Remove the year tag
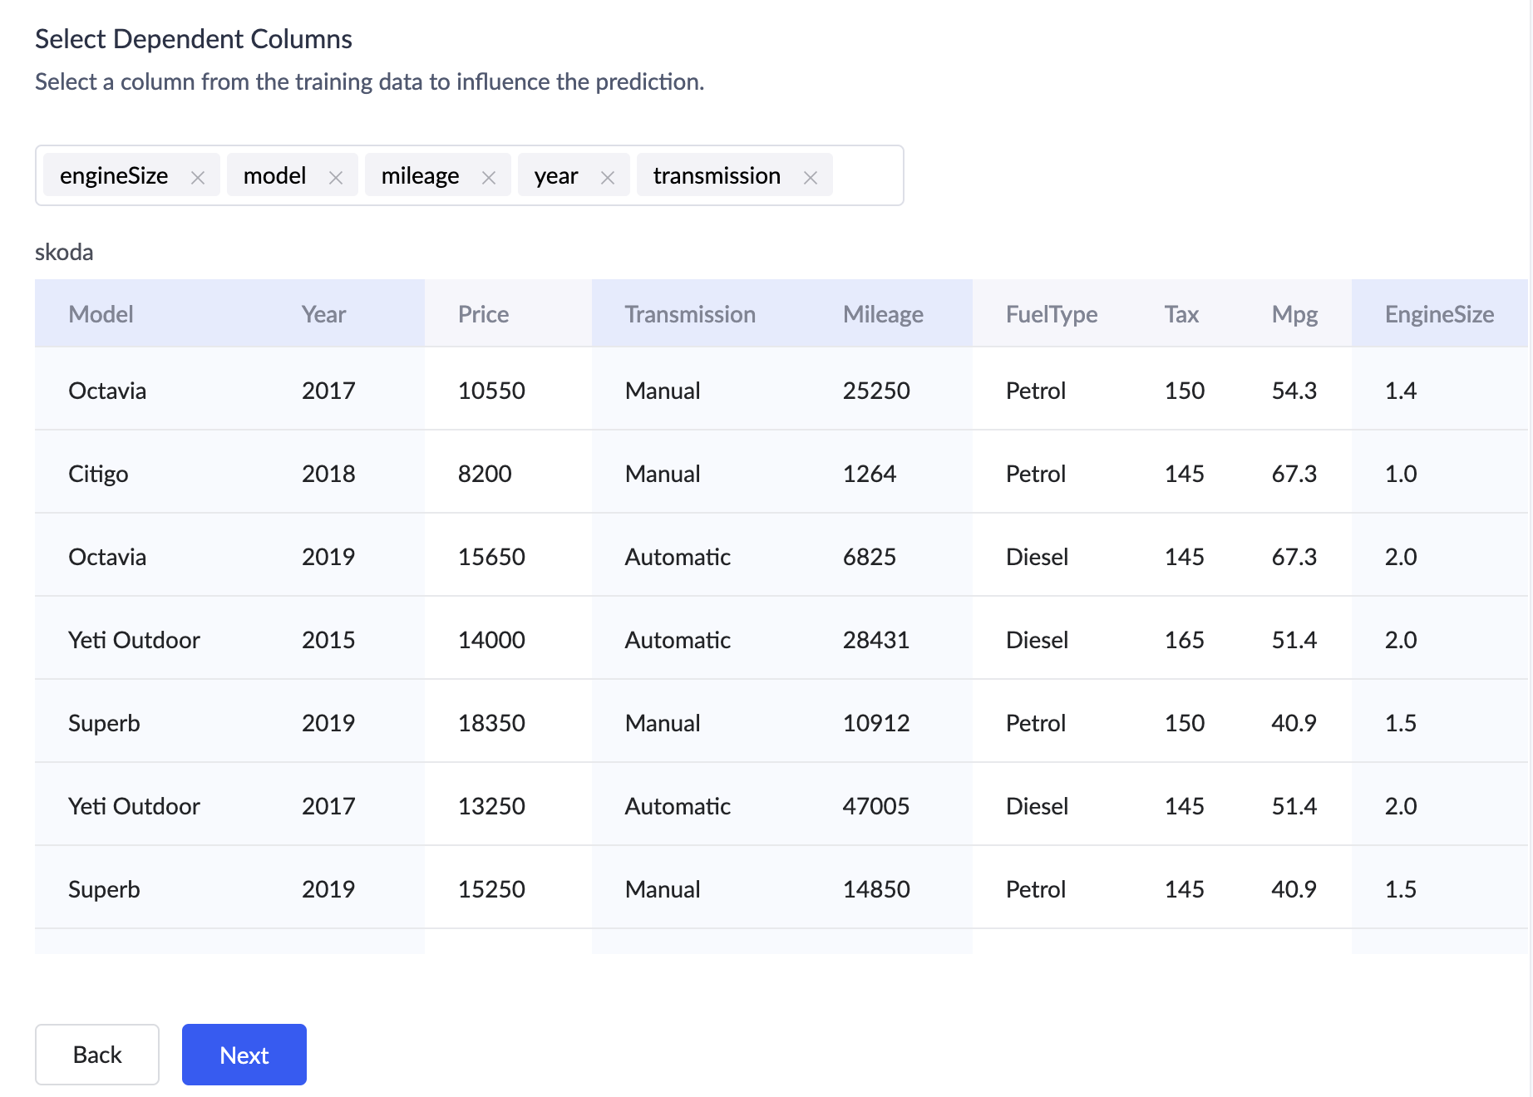This screenshot has width=1533, height=1097. 608,177
